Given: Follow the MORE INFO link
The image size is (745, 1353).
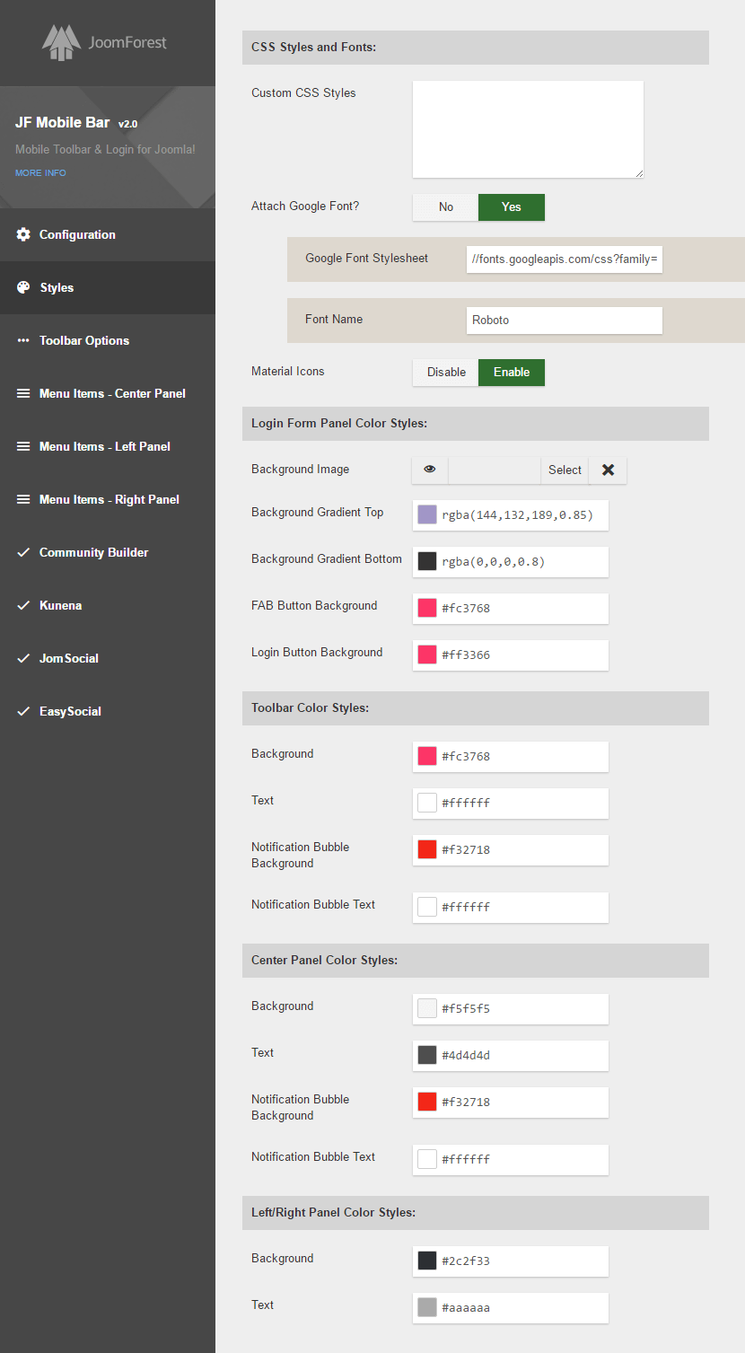Looking at the screenshot, I should click(40, 172).
